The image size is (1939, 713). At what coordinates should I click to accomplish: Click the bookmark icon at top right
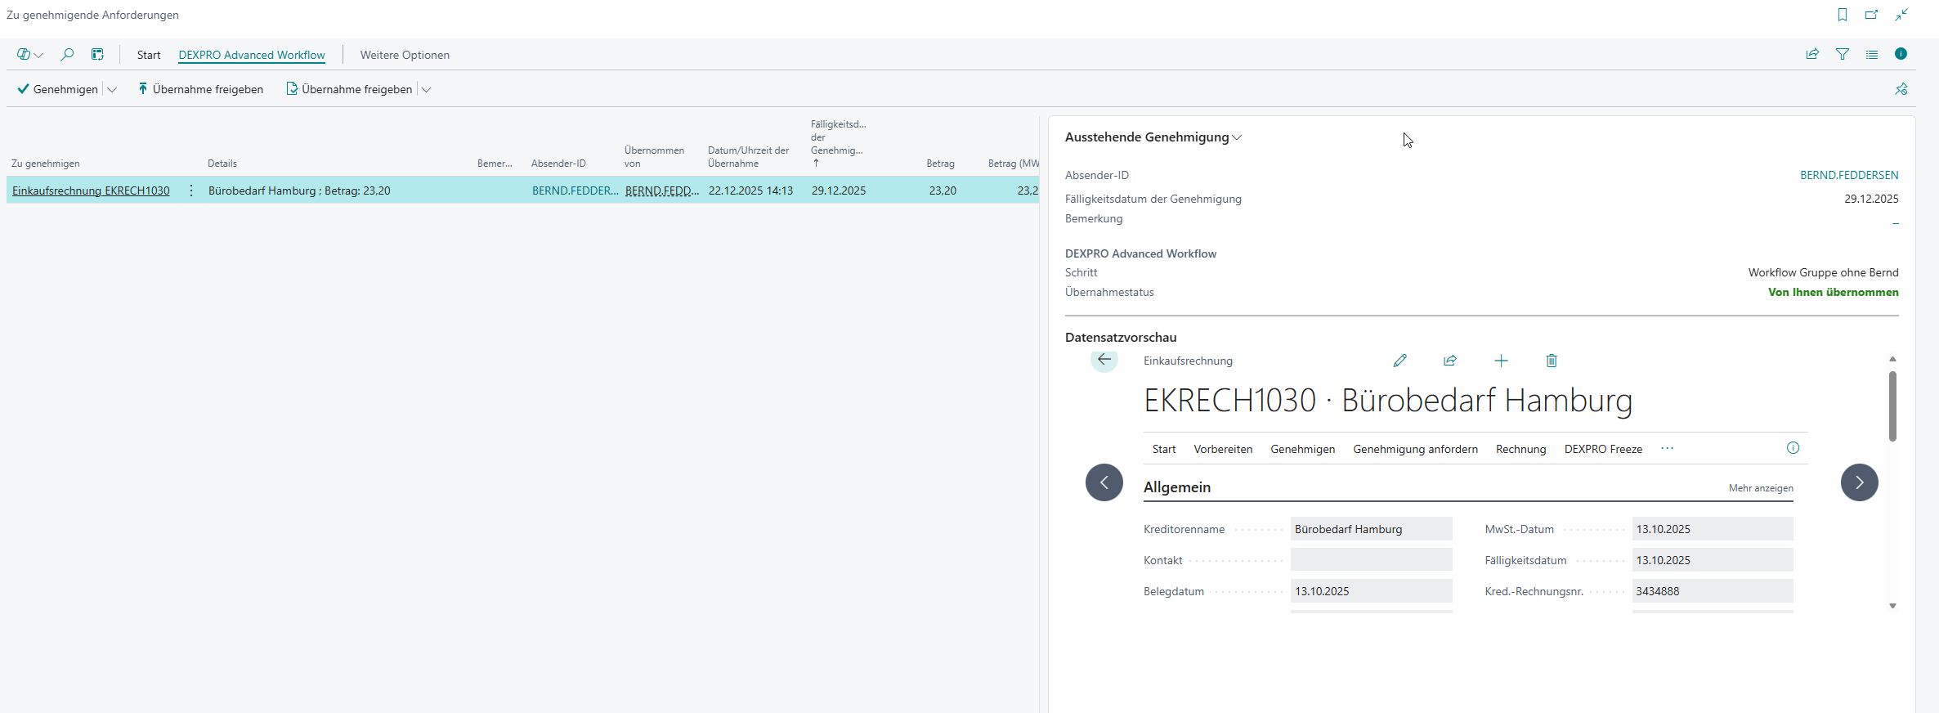click(1843, 15)
